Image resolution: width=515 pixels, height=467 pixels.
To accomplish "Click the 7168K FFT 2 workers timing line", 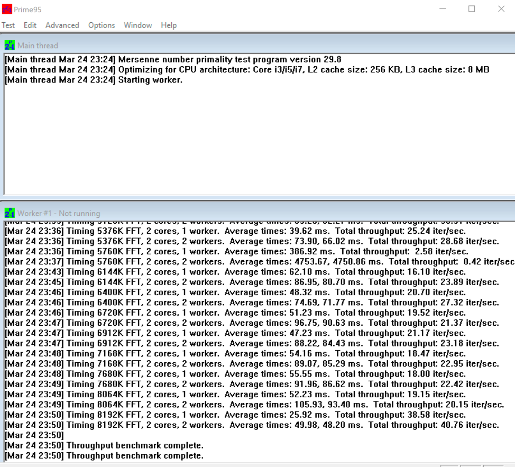I will [252, 364].
